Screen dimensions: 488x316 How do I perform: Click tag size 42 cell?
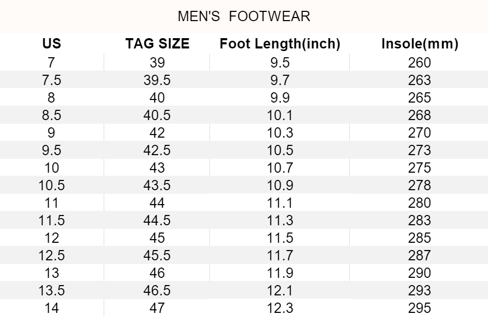click(157, 132)
